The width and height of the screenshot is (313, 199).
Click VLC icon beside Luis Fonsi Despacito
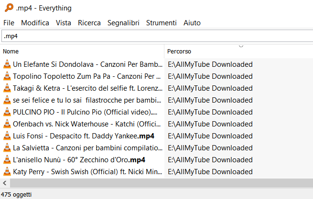point(7,136)
